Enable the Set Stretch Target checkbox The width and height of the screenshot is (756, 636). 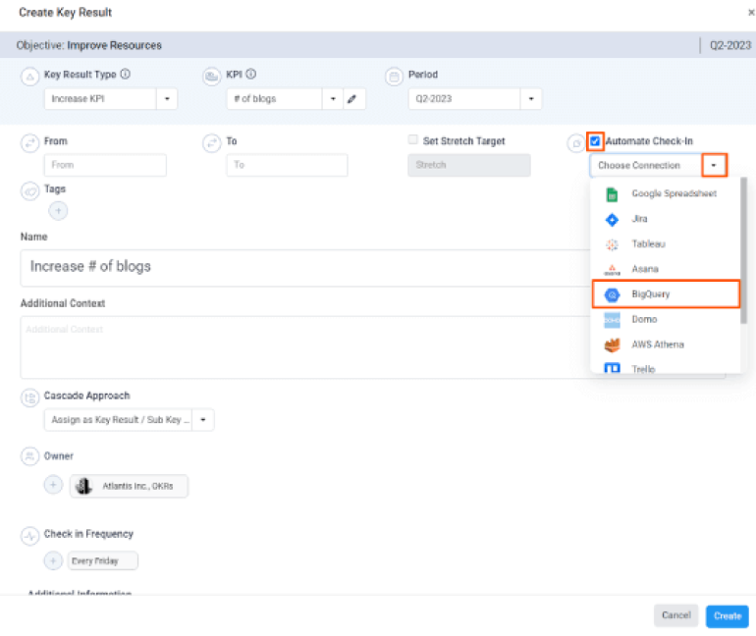click(x=412, y=139)
